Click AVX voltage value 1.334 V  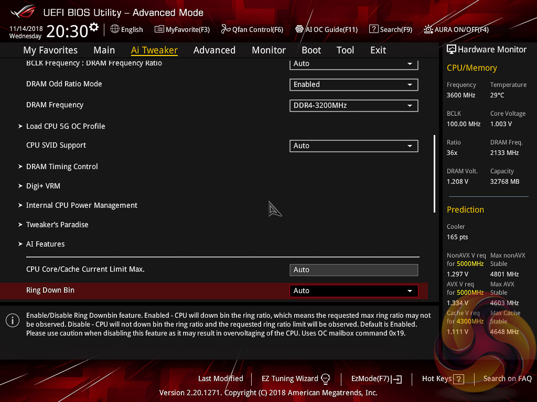(x=457, y=303)
